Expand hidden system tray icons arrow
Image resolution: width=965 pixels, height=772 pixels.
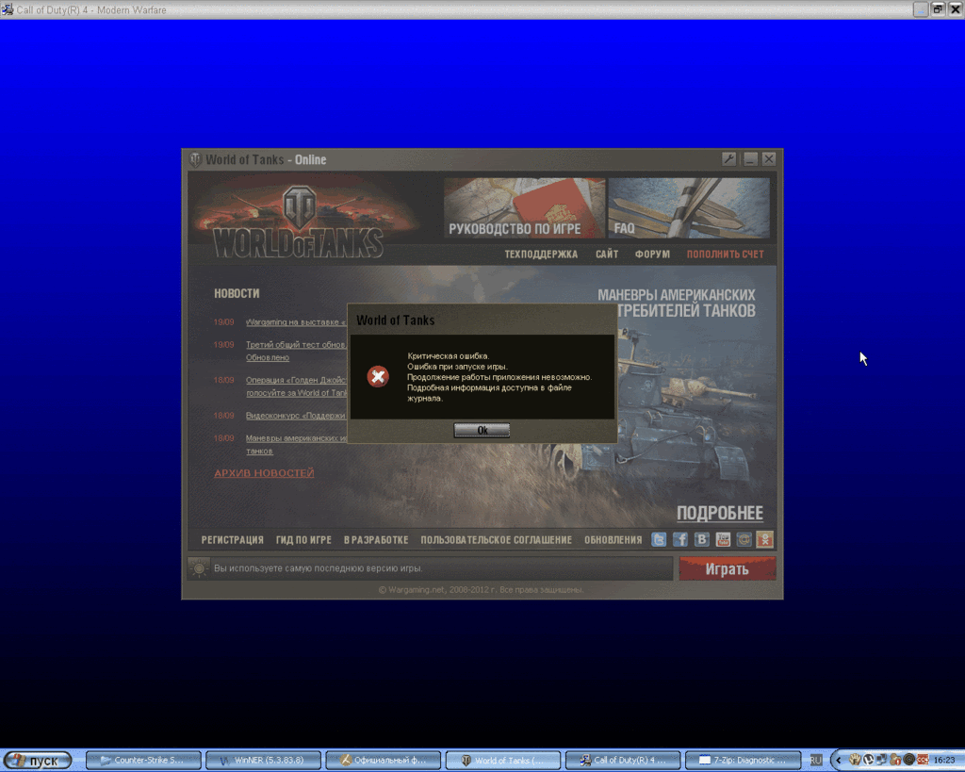pyautogui.click(x=837, y=760)
